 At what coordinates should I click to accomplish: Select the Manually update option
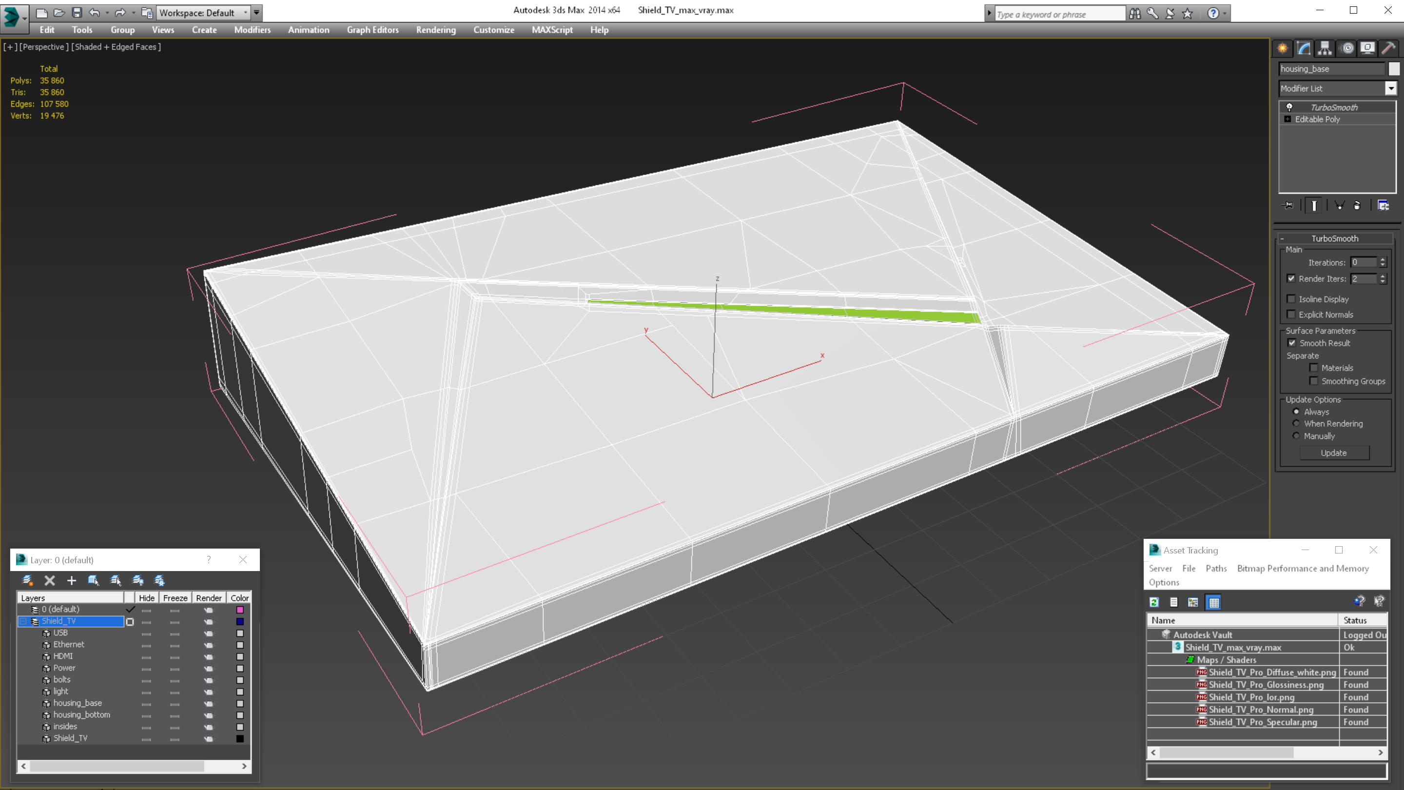coord(1296,435)
